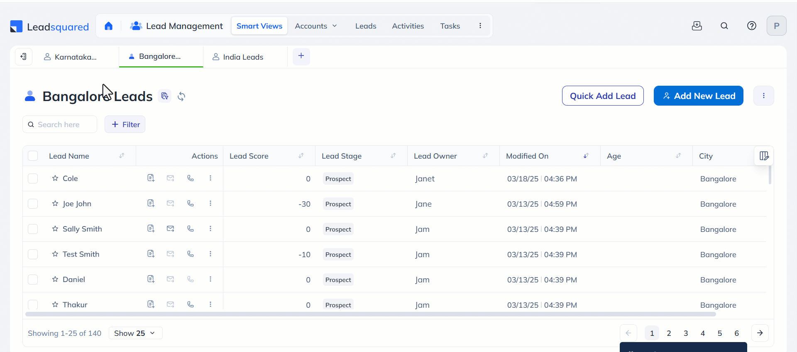
Task: Call the lead Test Smith
Action: [x=191, y=254]
